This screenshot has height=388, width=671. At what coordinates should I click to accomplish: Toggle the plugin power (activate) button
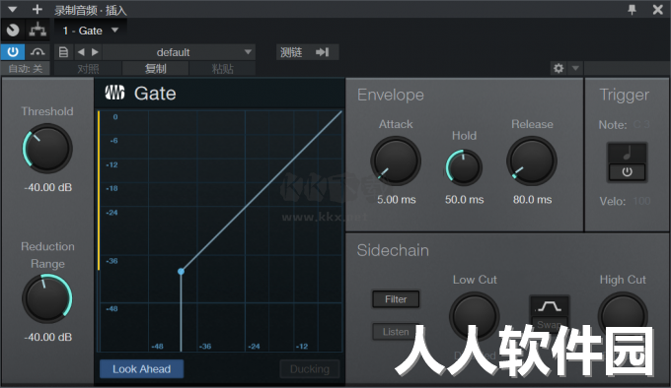[x=13, y=52]
